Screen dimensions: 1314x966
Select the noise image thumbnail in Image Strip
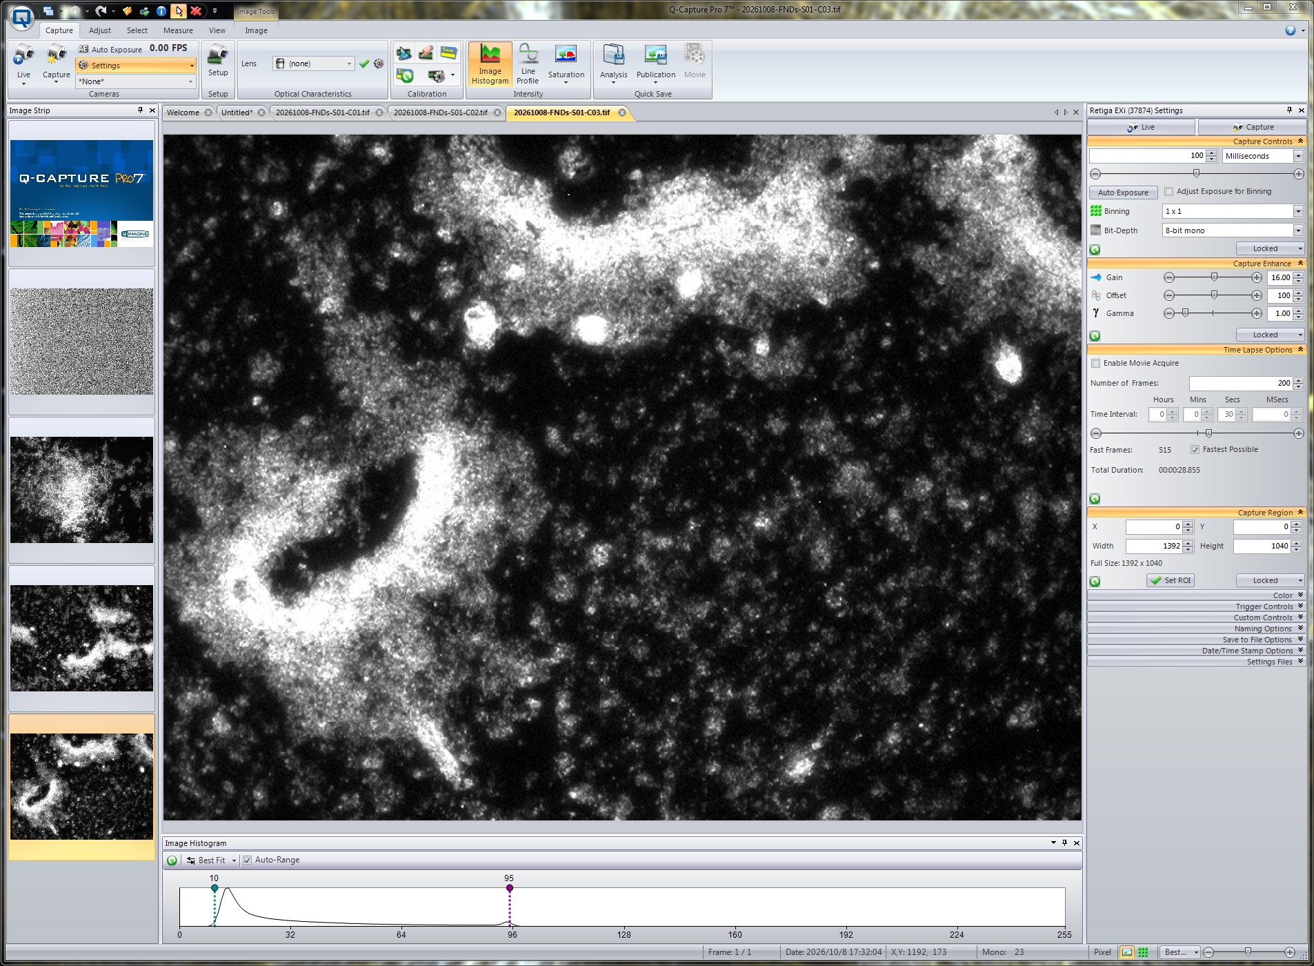81,342
